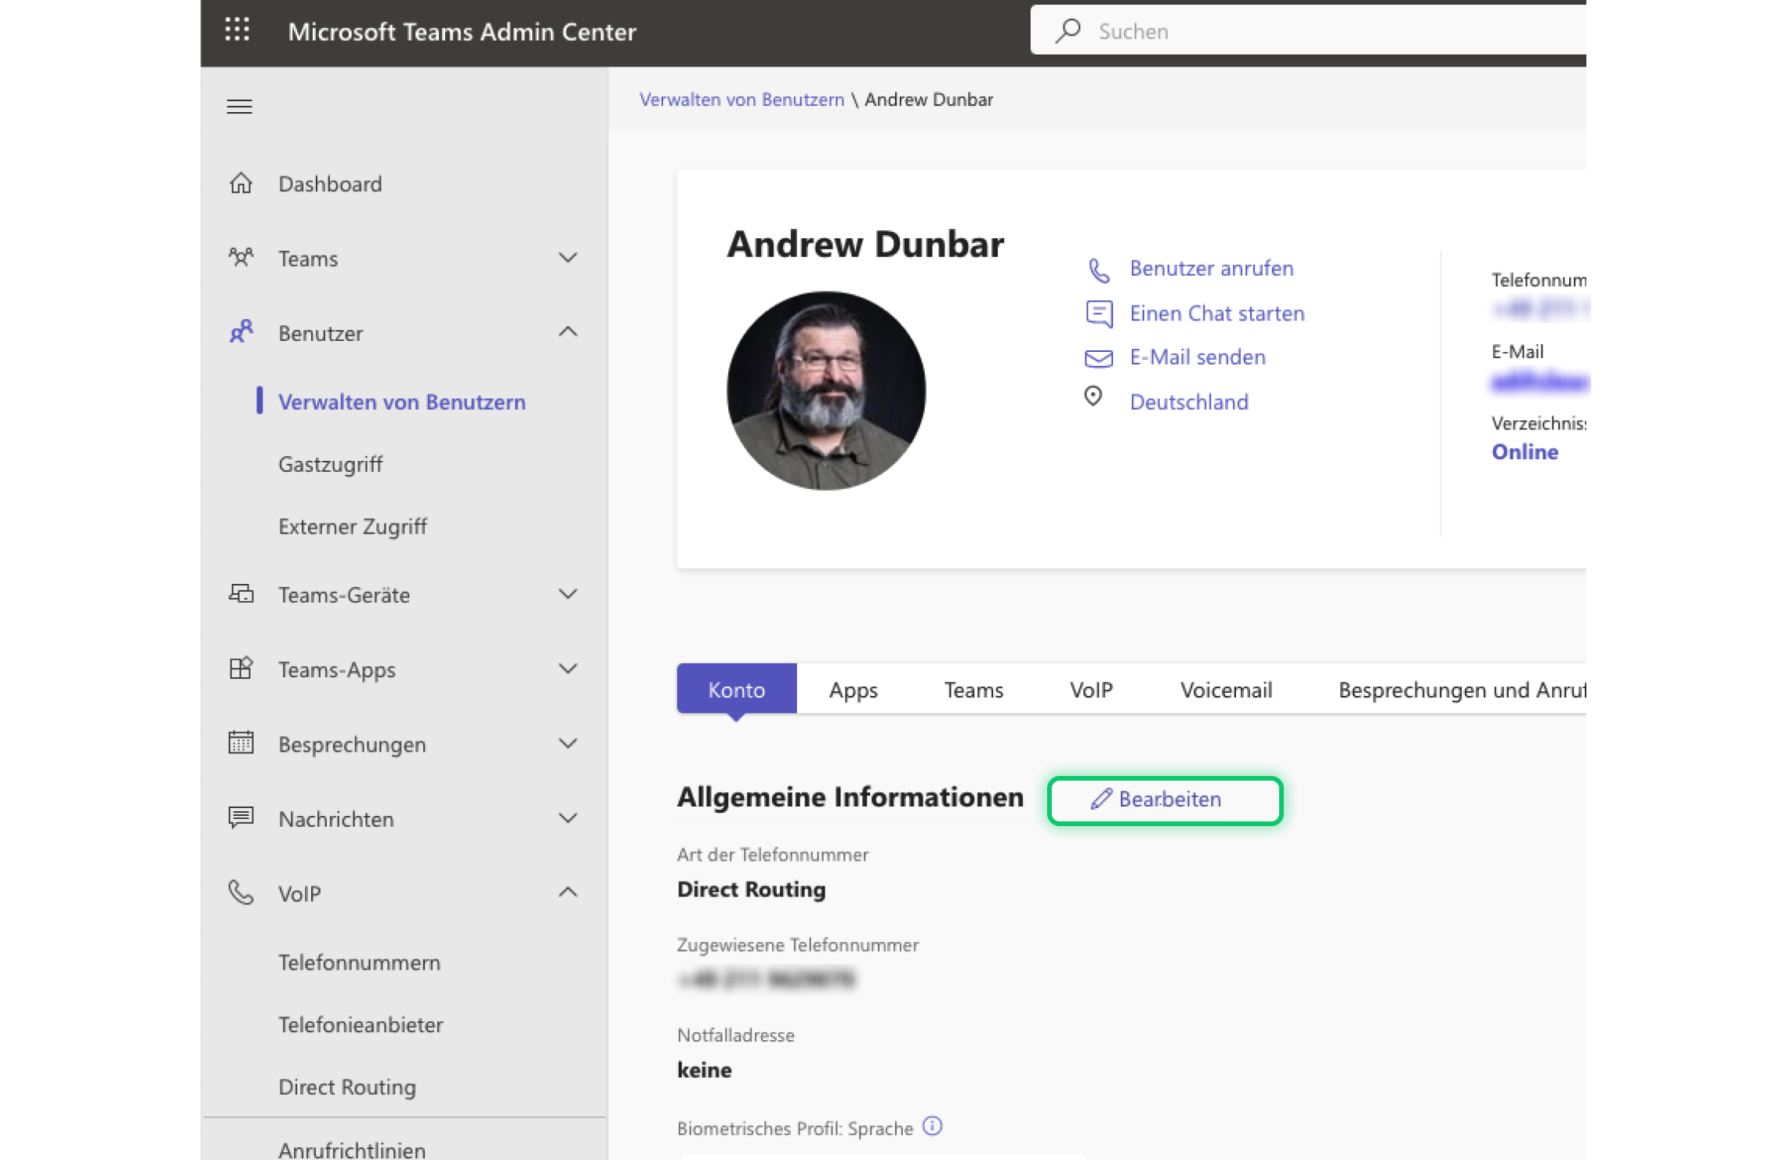Screen dimensions: 1787x1160
Task: Collapse the VoIP section chevron
Action: tap(567, 893)
